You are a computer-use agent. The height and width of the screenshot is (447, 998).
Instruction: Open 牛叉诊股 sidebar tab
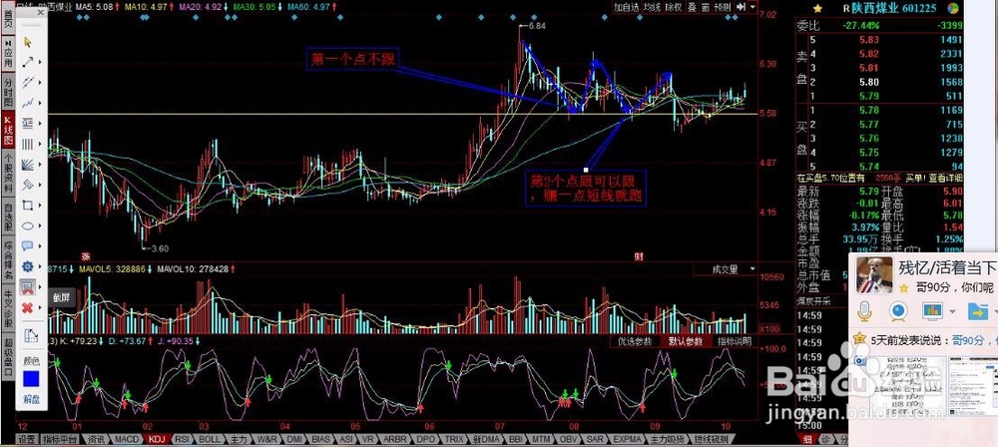8,308
